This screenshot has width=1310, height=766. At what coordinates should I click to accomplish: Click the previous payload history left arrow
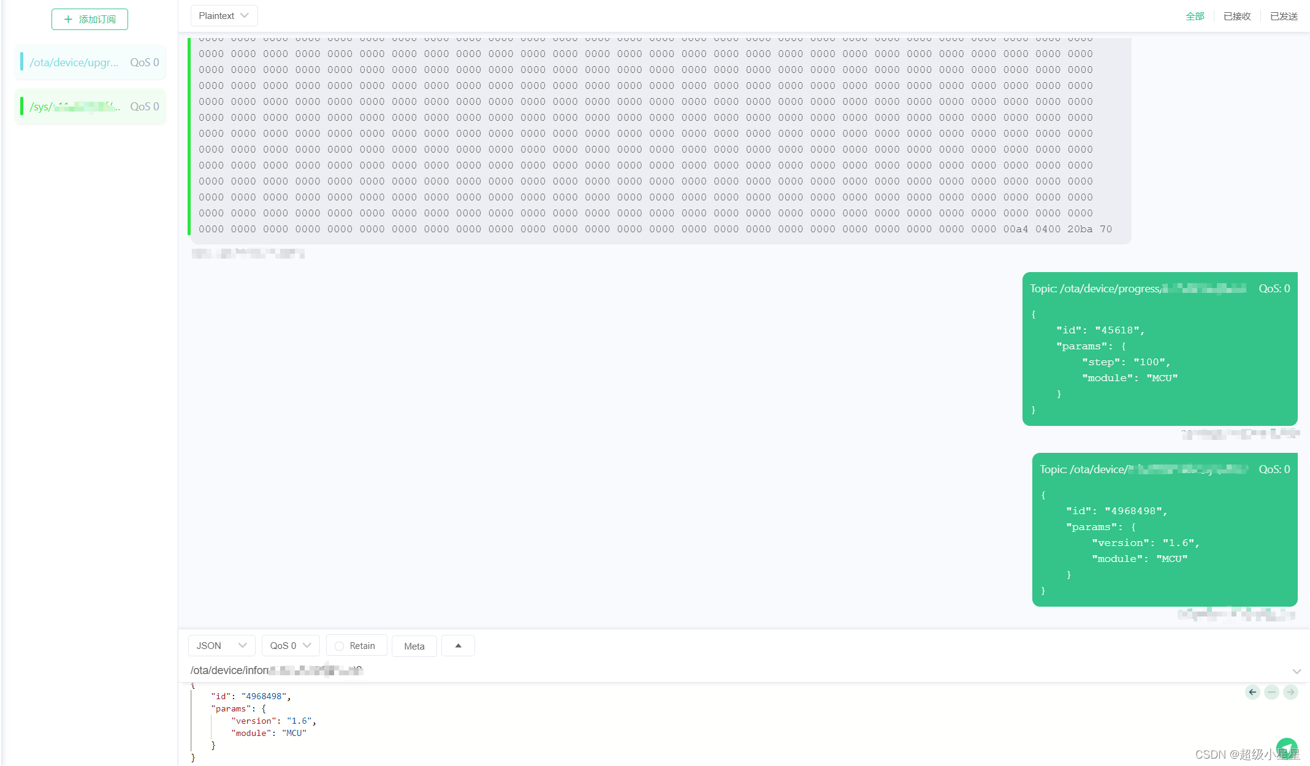pos(1252,692)
